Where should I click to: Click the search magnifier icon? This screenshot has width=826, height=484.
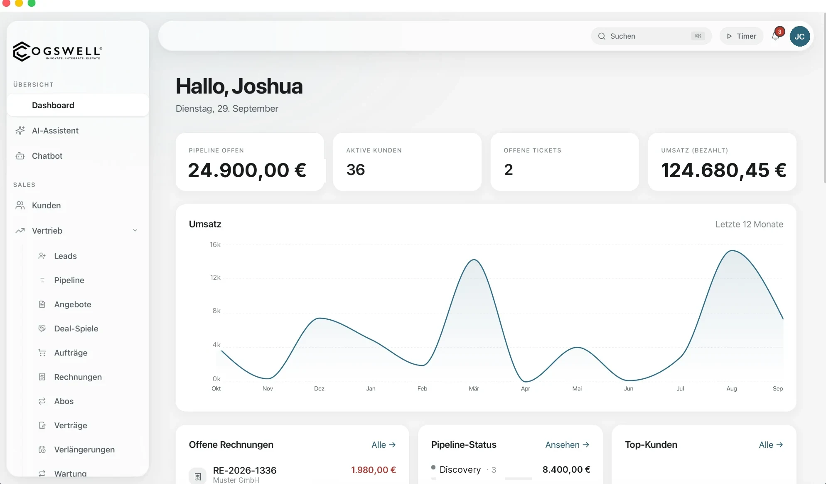pos(602,36)
